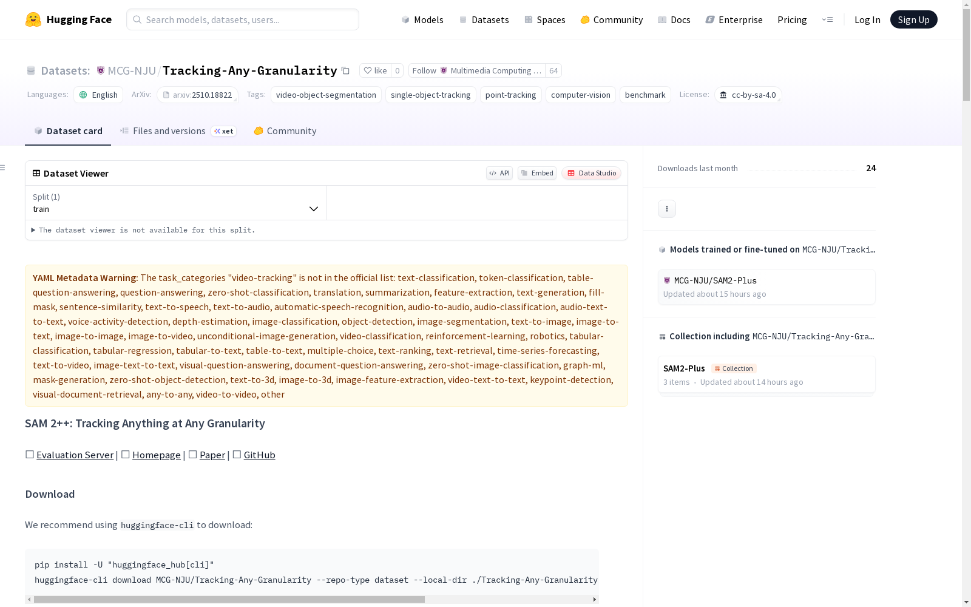Click the Datasets: breadcrumb label

(x=66, y=70)
